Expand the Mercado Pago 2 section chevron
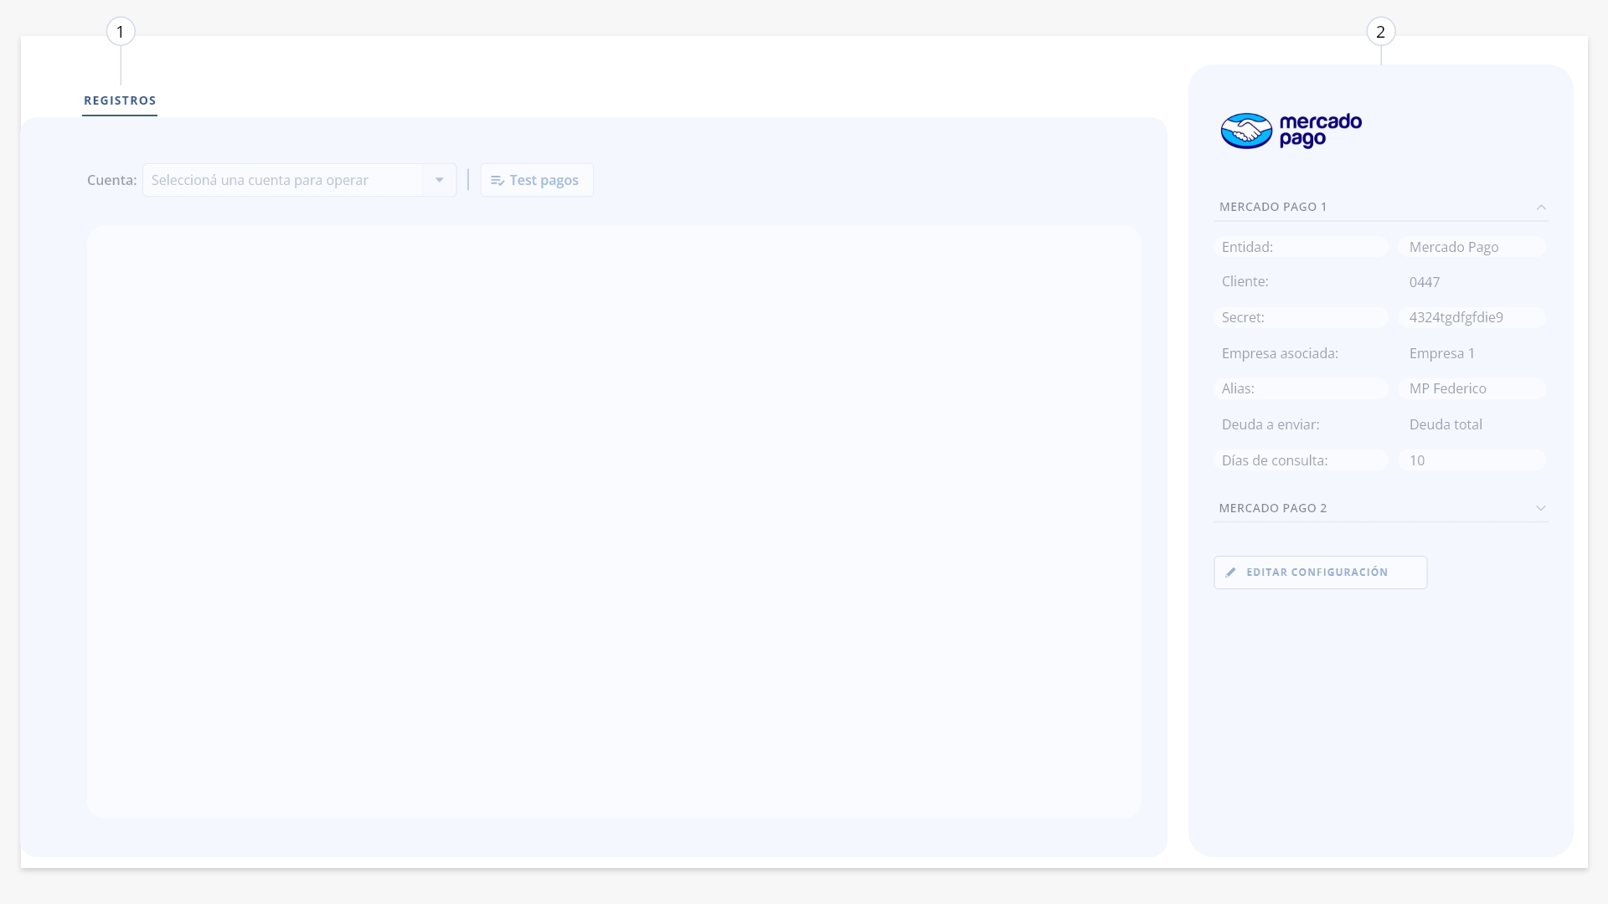Screen dimensions: 1608x904 [x=1541, y=508]
